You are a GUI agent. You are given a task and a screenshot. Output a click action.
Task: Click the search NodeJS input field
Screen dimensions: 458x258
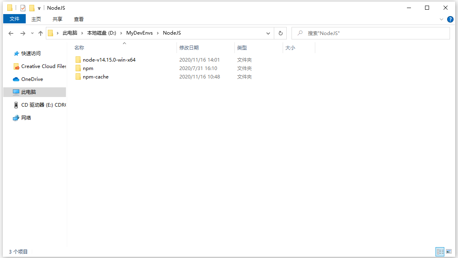(371, 33)
